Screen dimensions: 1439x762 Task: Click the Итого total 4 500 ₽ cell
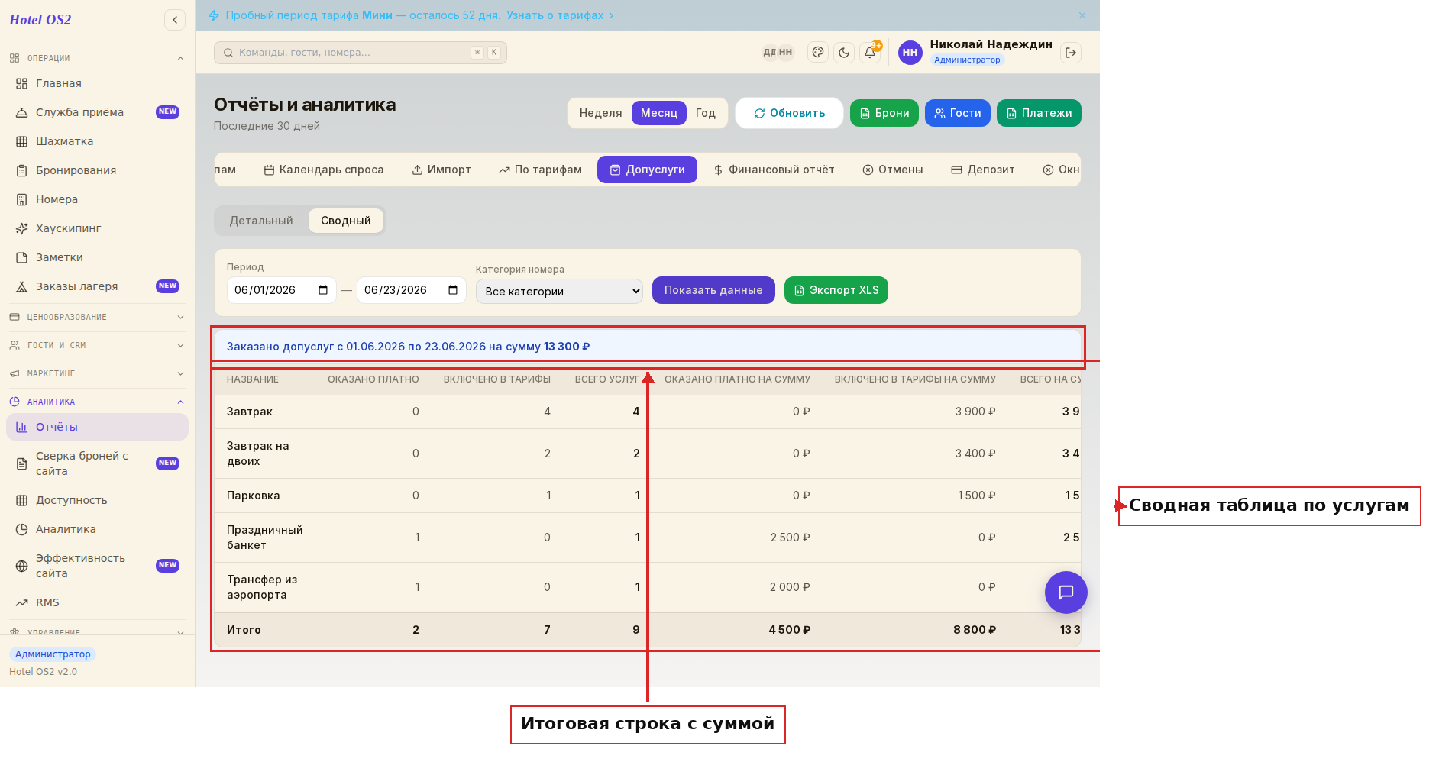tap(790, 630)
